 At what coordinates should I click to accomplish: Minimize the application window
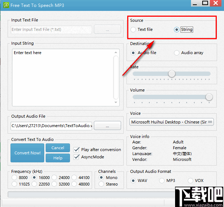pos(195,3)
